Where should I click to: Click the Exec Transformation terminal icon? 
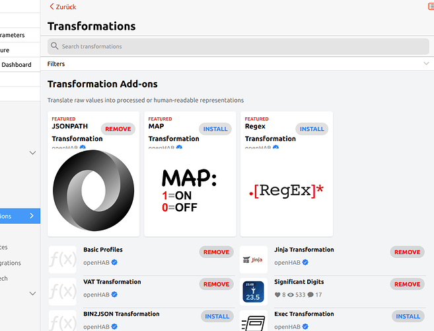(x=254, y=322)
